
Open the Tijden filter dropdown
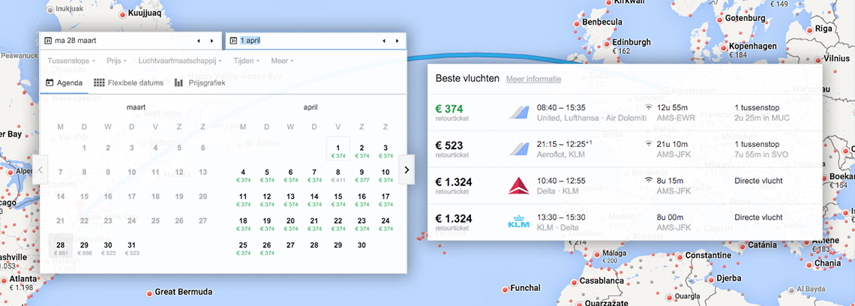coord(247,61)
